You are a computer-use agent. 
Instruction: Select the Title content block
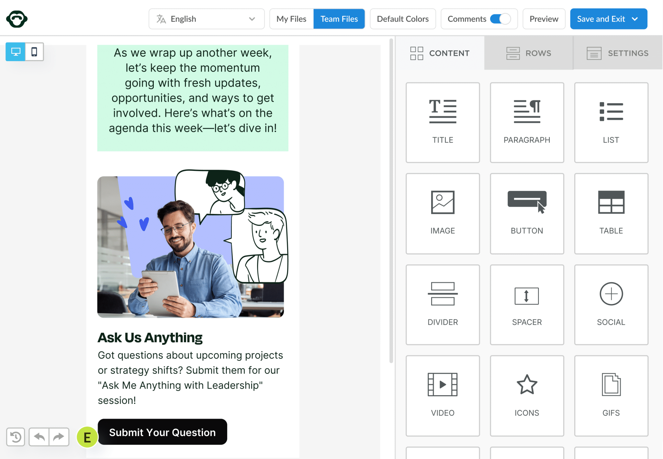443,122
